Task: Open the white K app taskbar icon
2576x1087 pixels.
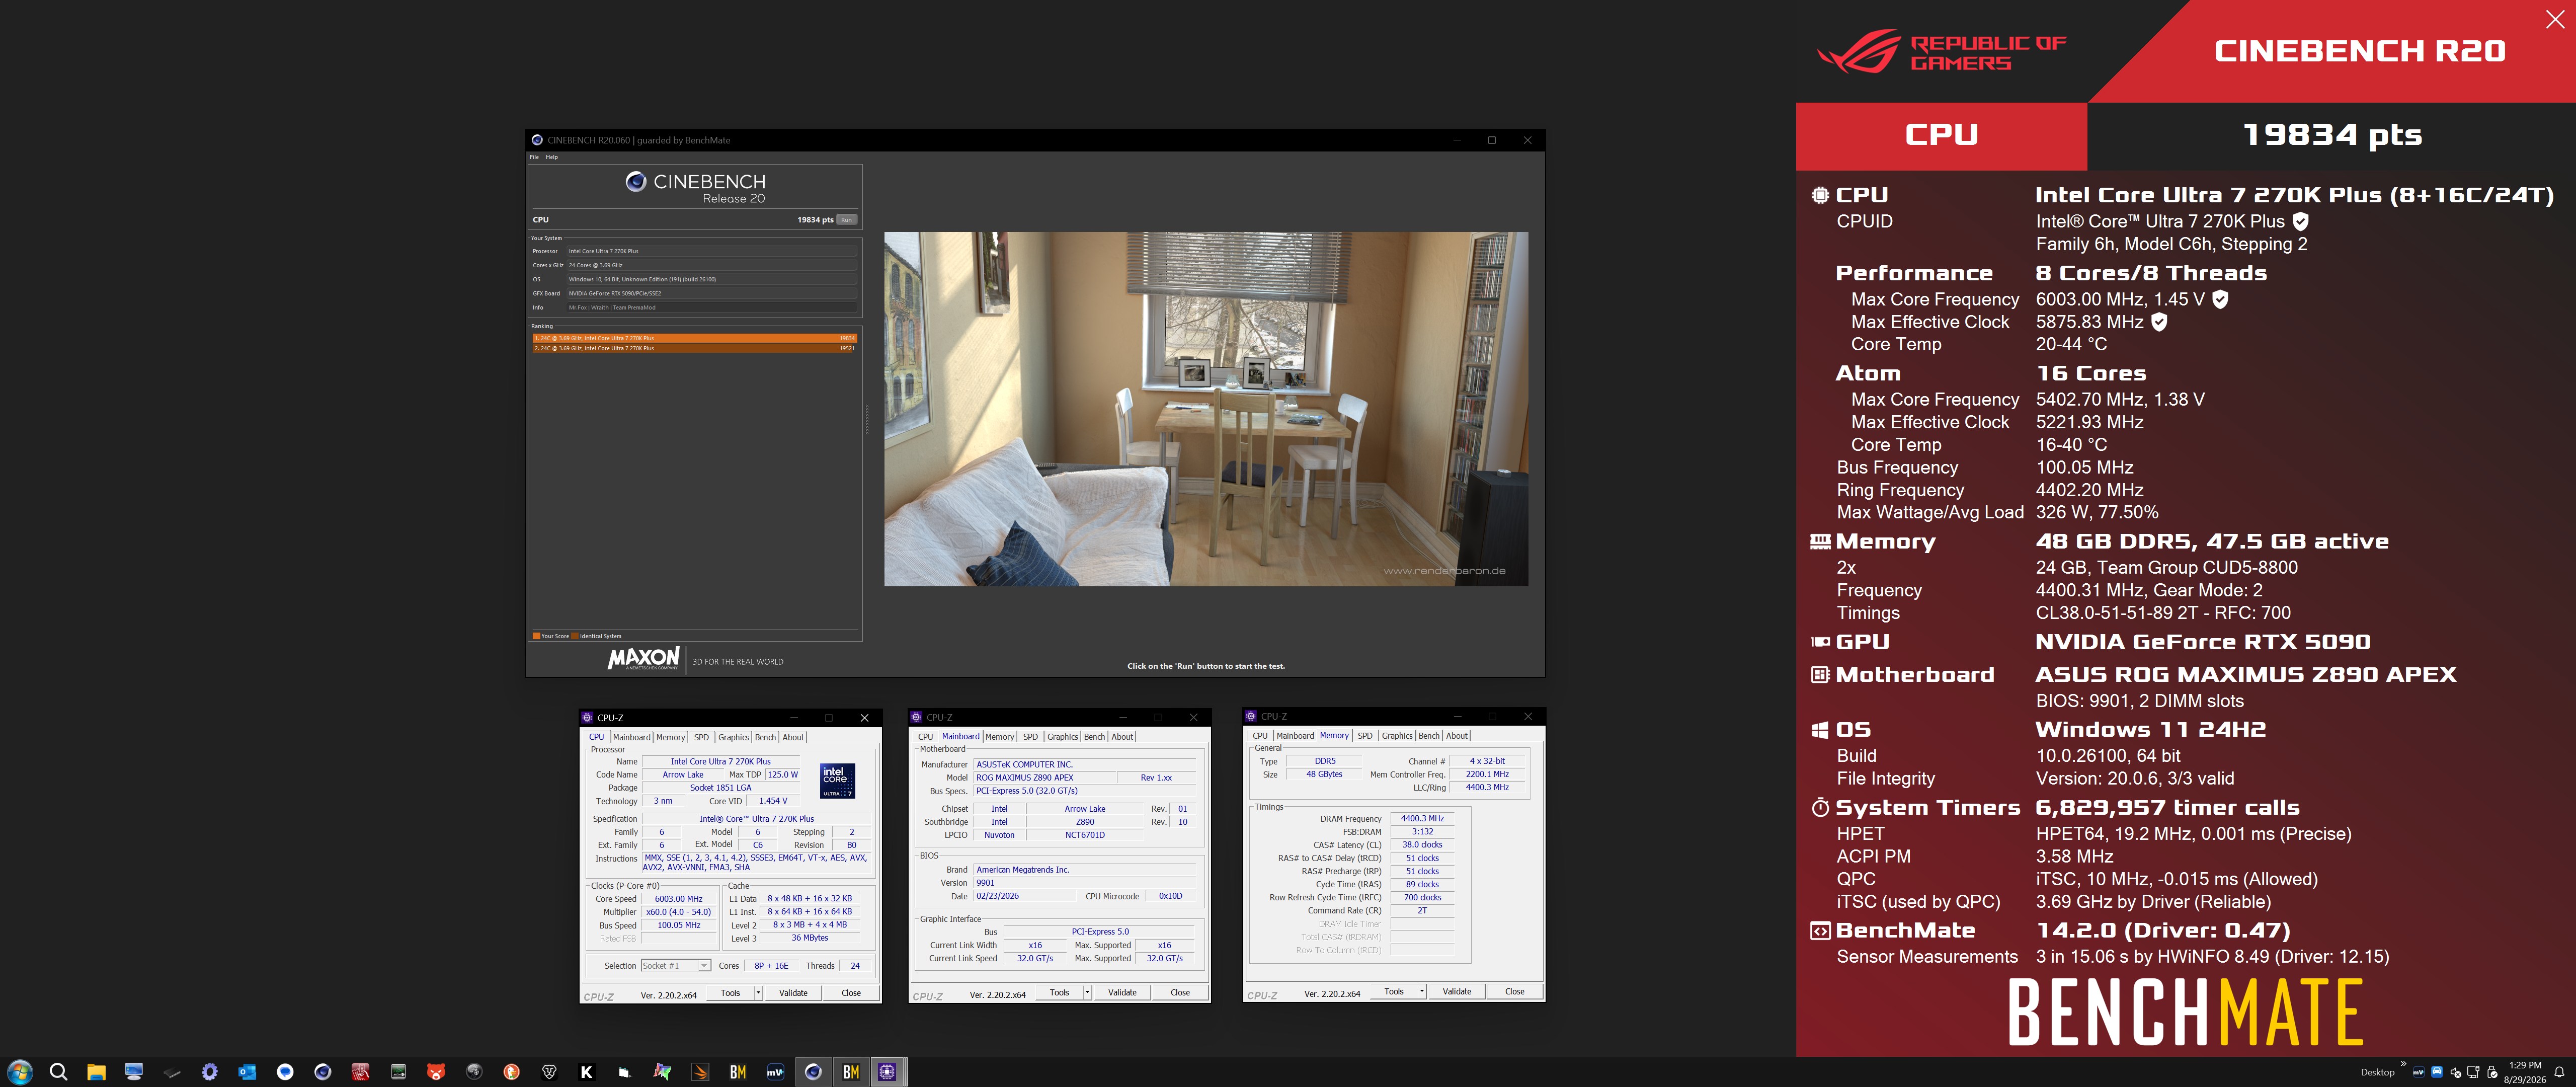Action: (586, 1072)
